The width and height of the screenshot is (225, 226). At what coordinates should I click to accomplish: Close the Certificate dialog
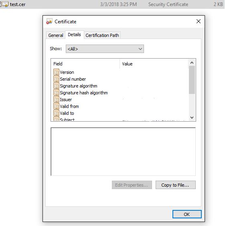(199, 21)
